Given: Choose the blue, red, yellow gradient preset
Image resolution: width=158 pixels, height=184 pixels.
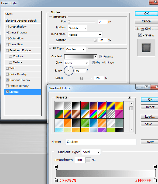Looking at the screenshot, I should click(102, 105).
